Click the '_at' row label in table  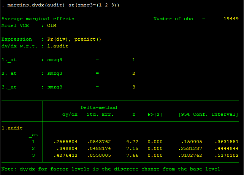[x=33, y=135]
